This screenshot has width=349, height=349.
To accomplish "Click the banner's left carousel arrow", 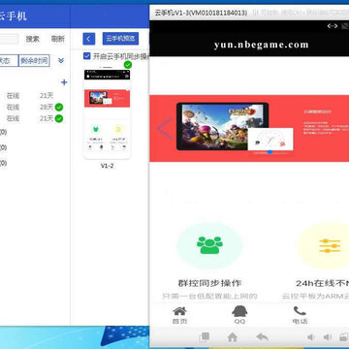I will coord(165,129).
